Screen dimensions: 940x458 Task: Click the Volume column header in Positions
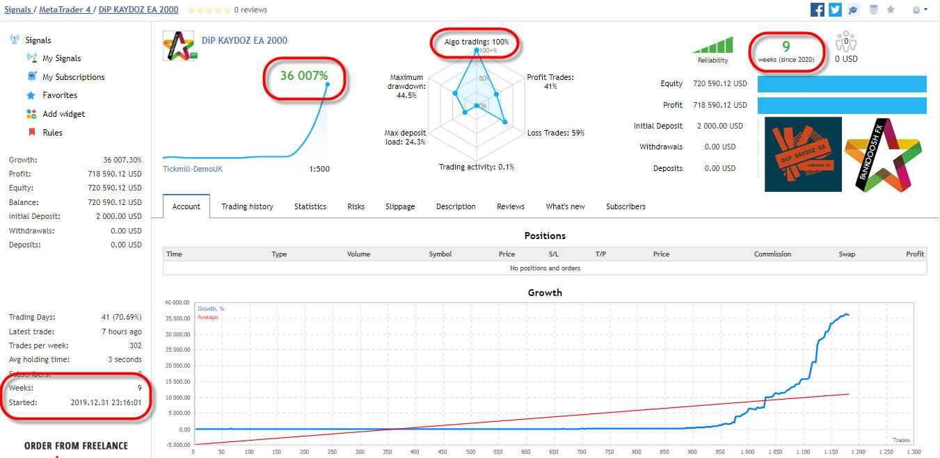pos(358,254)
